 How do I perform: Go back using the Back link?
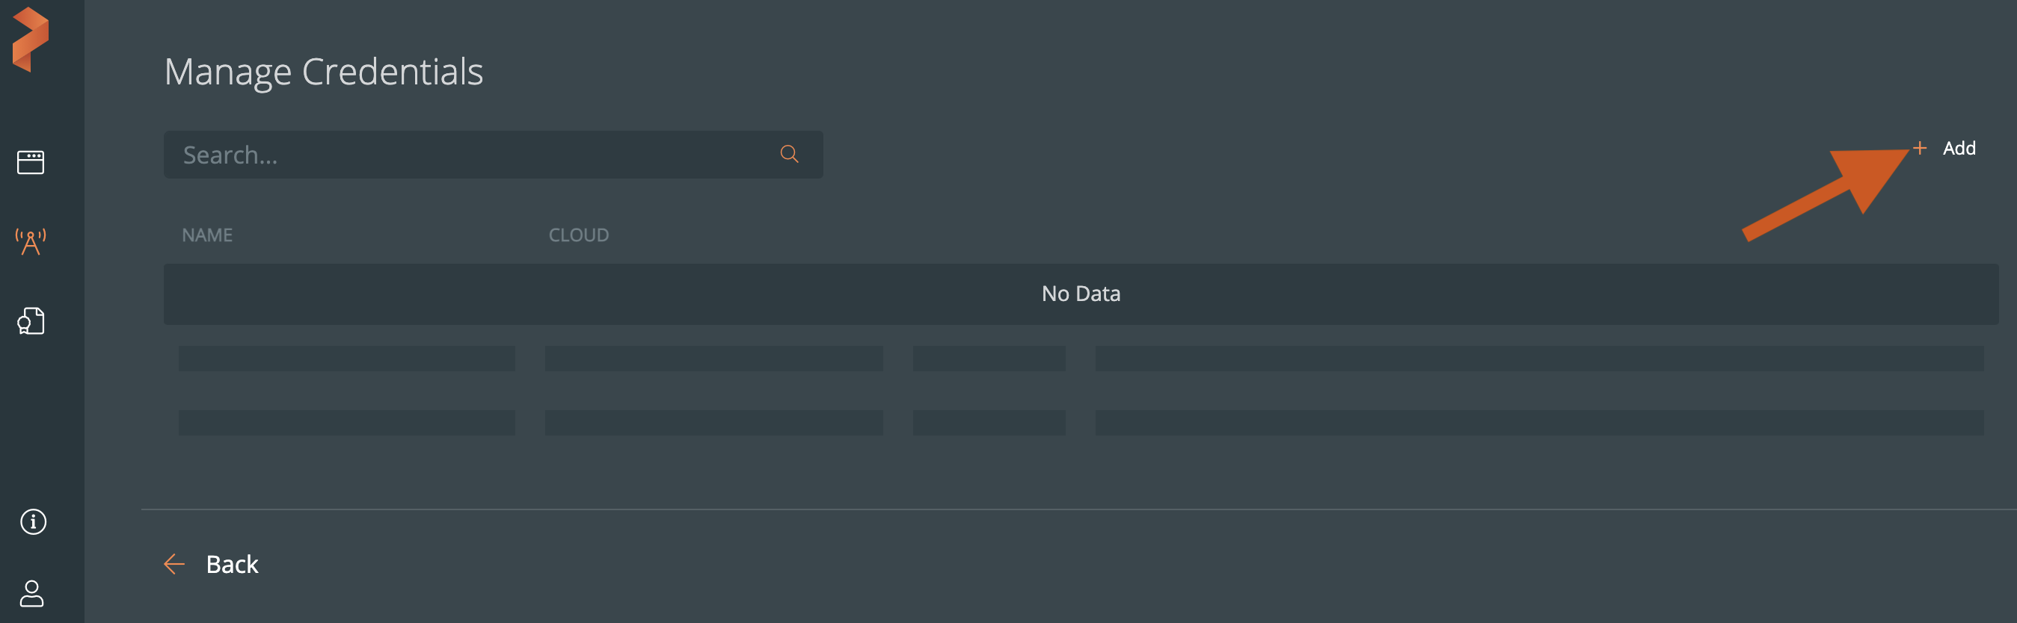[232, 565]
